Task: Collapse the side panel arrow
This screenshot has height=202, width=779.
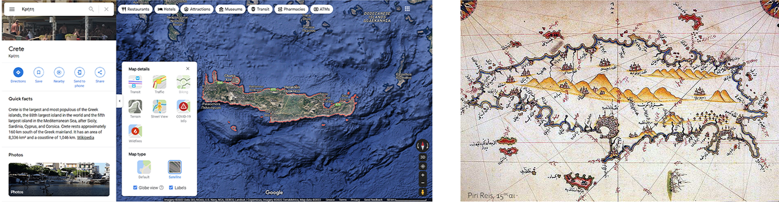Action: (119, 101)
